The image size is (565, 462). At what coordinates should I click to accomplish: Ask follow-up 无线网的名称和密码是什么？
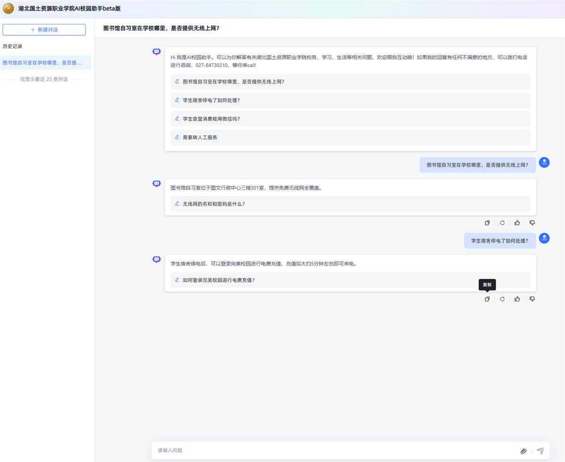point(350,204)
